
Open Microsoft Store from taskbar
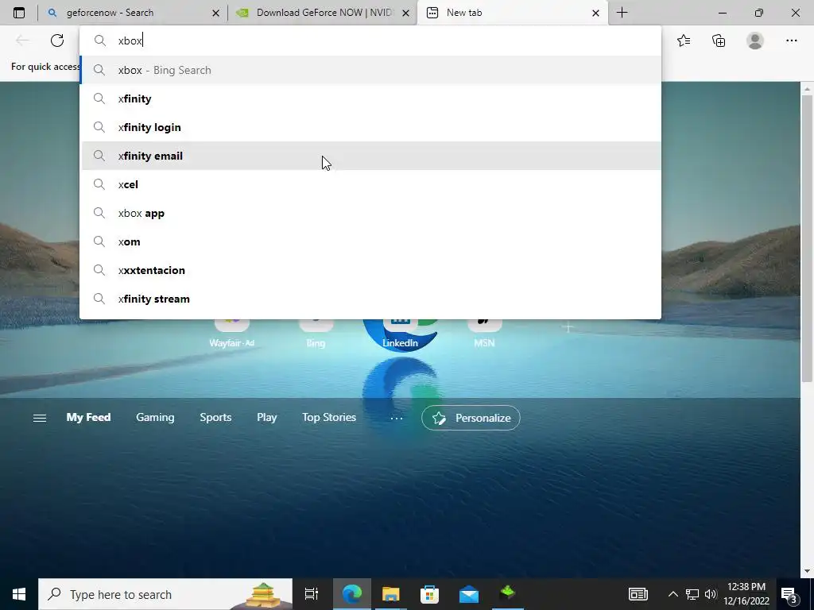pos(429,594)
